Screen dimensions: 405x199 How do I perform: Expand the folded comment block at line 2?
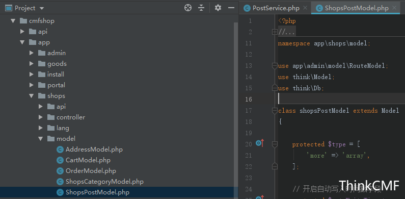275,32
